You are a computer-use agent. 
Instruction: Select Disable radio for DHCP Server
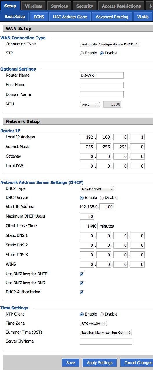(102, 198)
